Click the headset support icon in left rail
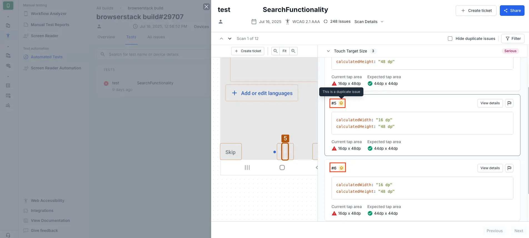The image size is (529, 238). 8,235
